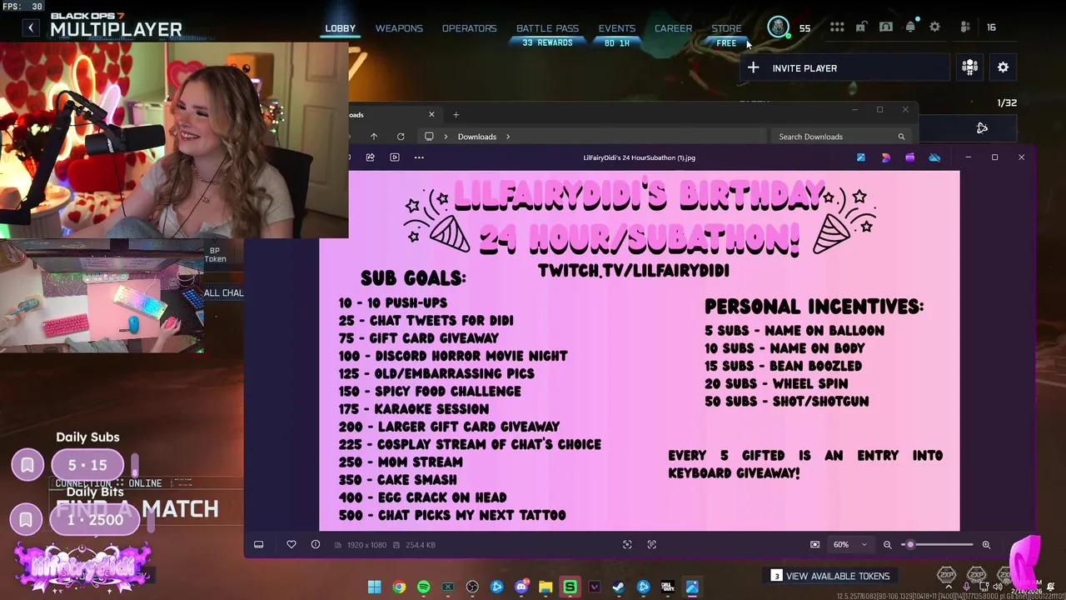The height and width of the screenshot is (600, 1066).
Task: Open OBS Studio from taskbar
Action: point(472,587)
